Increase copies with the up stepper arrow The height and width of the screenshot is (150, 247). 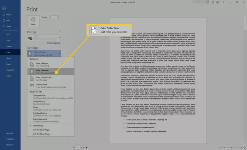tap(57, 16)
